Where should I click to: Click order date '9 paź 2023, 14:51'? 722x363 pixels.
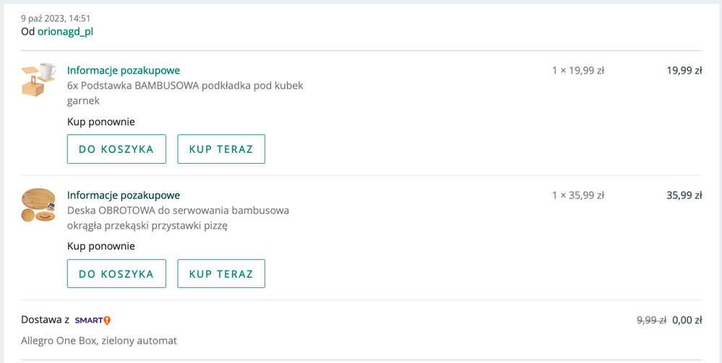pyautogui.click(x=56, y=19)
